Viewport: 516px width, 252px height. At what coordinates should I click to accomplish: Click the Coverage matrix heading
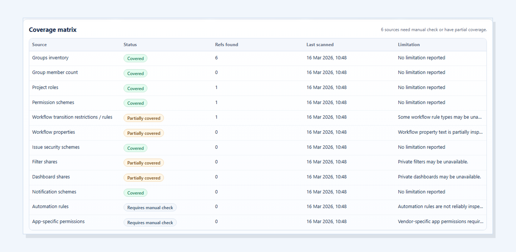[52, 30]
